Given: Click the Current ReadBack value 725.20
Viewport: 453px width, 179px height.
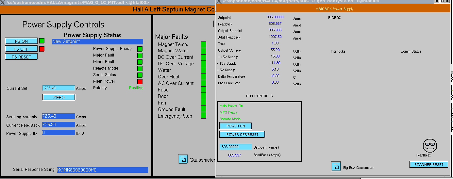Looking at the screenshot, I should (59, 125).
